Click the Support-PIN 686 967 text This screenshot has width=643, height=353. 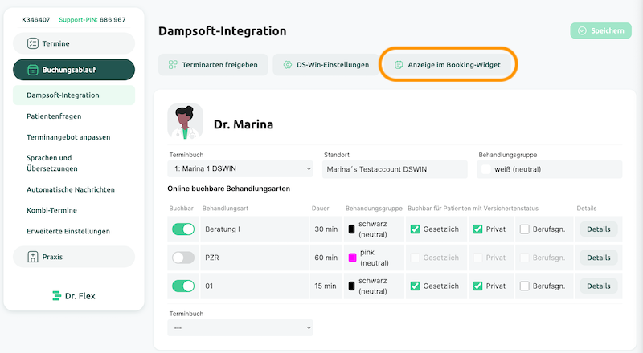pos(92,20)
